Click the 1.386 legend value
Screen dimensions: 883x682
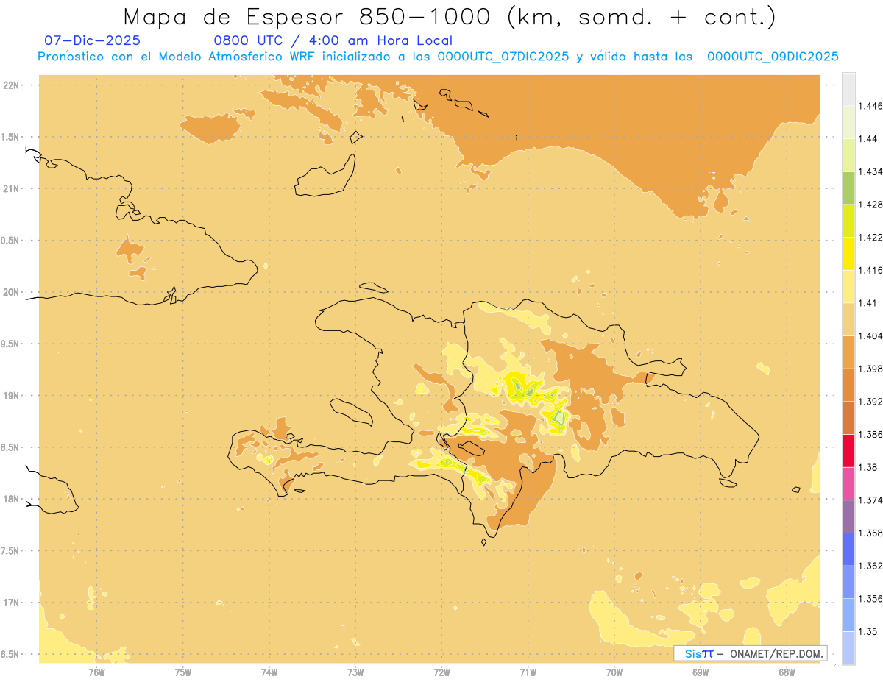870,434
